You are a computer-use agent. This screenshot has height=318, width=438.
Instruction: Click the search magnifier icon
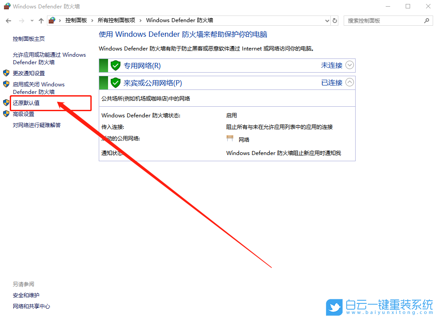pos(426,20)
